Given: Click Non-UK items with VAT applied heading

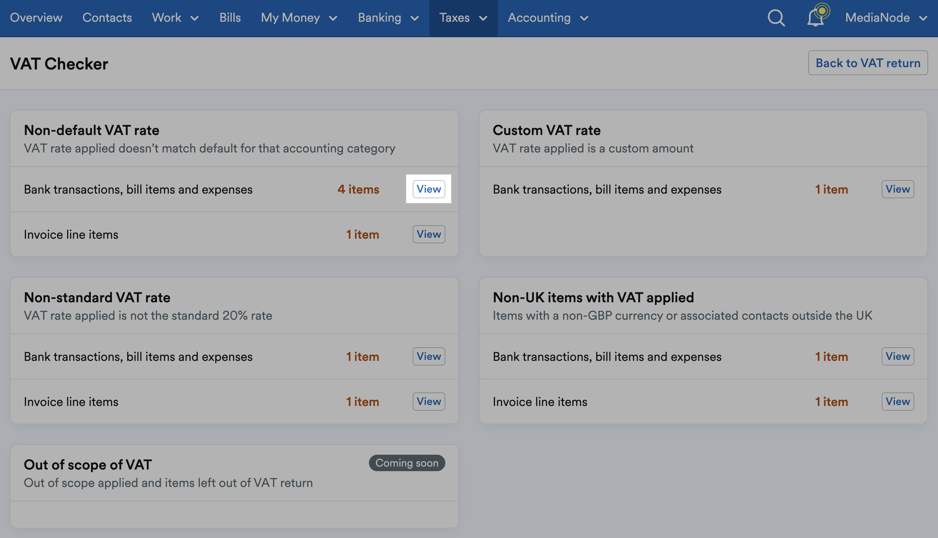Looking at the screenshot, I should coord(593,297).
